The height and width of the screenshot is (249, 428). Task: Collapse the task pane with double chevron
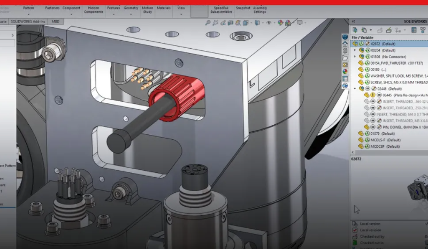pyautogui.click(x=354, y=21)
